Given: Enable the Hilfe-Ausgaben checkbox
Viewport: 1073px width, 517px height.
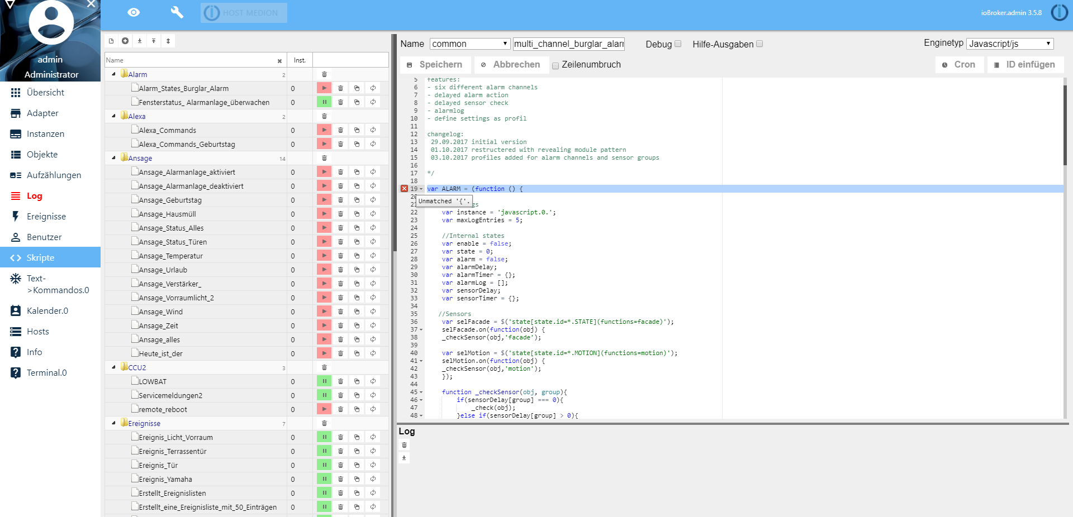Looking at the screenshot, I should 759,44.
